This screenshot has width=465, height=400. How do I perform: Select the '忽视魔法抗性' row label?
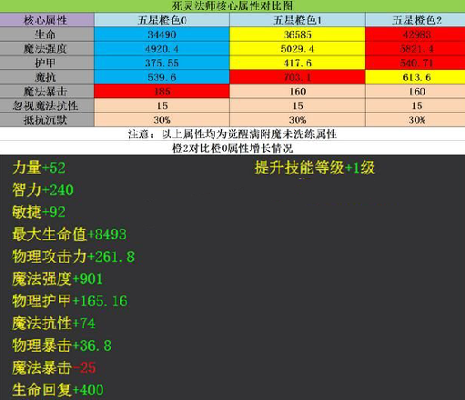click(46, 105)
